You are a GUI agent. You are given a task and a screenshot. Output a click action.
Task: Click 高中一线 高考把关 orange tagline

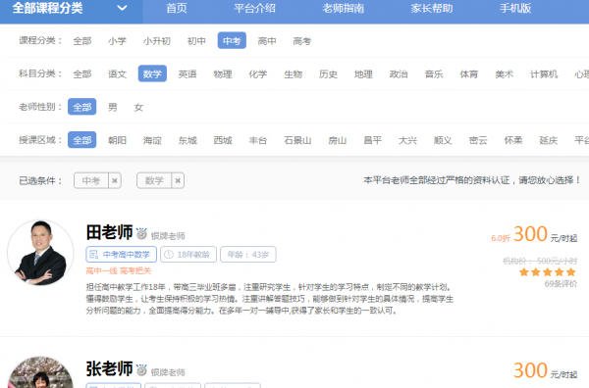coord(119,271)
